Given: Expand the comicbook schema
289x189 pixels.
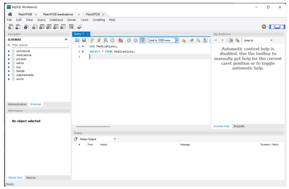Looking at the screenshot, I should coord(9,51).
